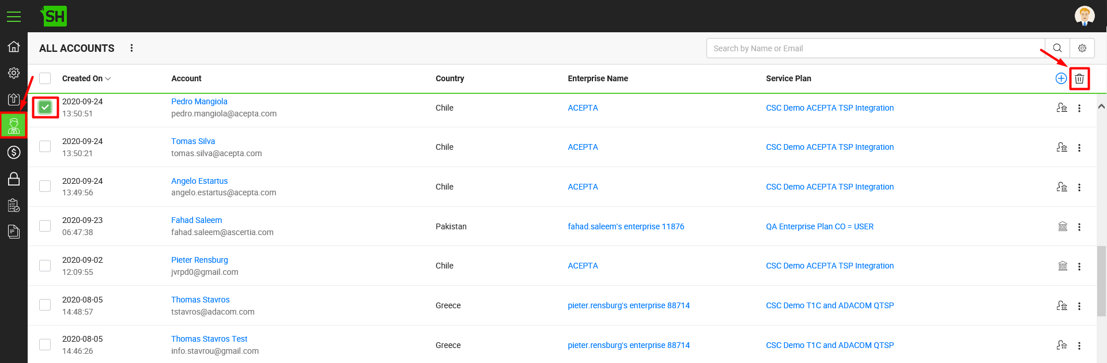Open row actions menu for Angelo Estartus

click(1079, 187)
